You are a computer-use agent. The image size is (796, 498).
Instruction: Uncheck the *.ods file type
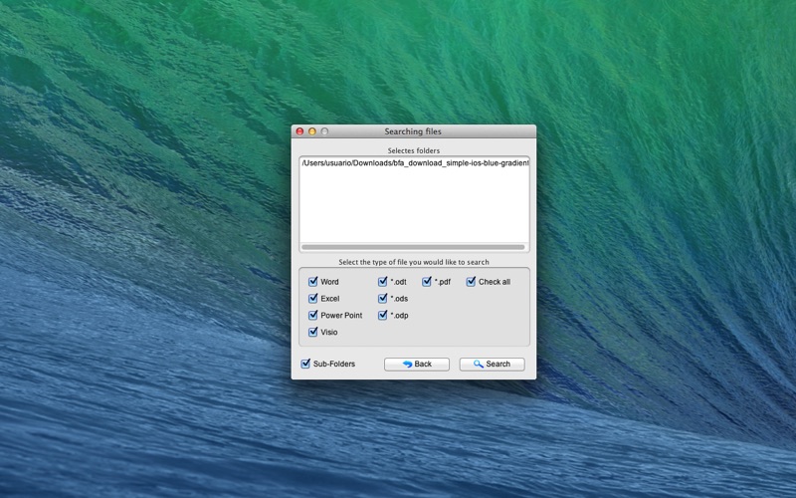(x=382, y=298)
